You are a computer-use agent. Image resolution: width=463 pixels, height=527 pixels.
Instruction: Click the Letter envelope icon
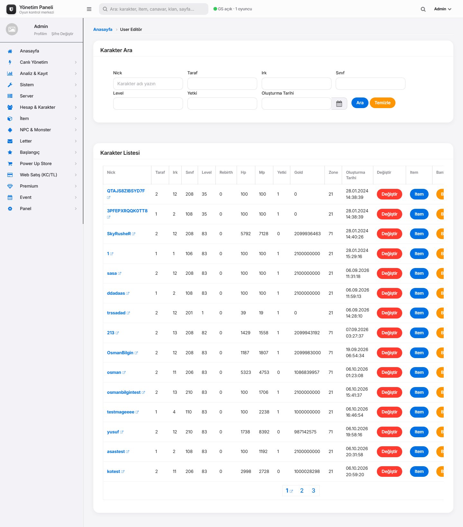click(x=10, y=141)
